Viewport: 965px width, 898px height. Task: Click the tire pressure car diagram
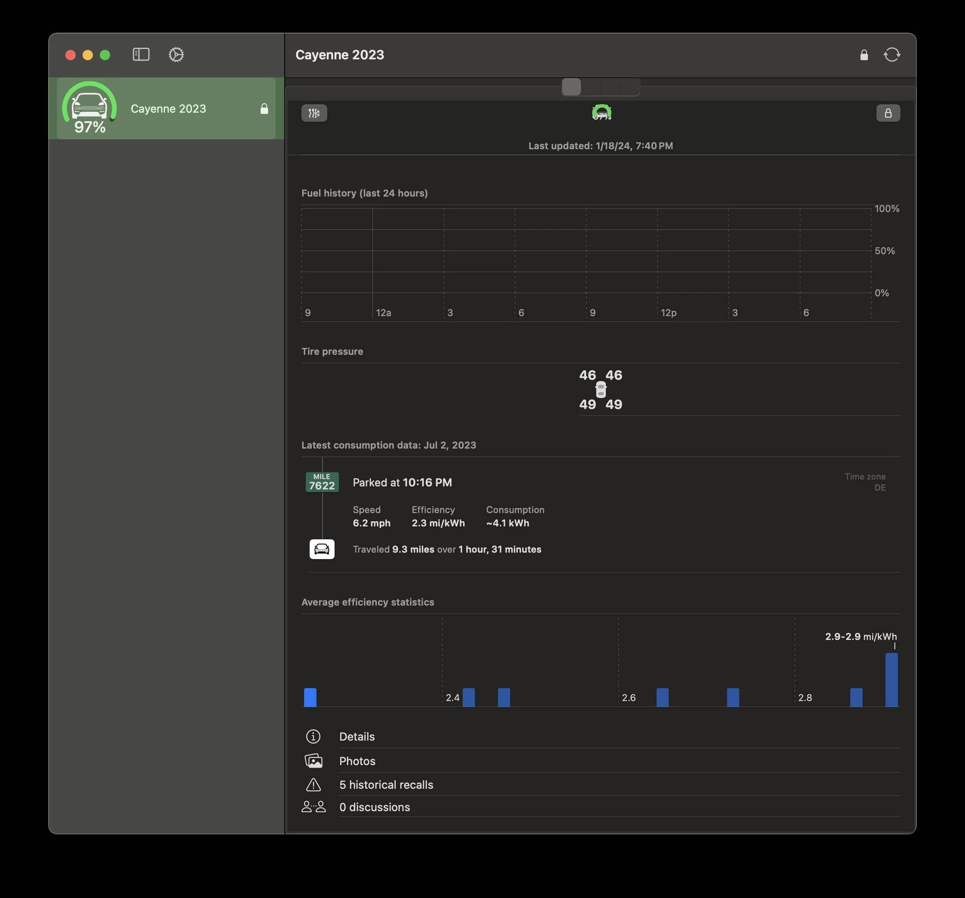pos(601,389)
